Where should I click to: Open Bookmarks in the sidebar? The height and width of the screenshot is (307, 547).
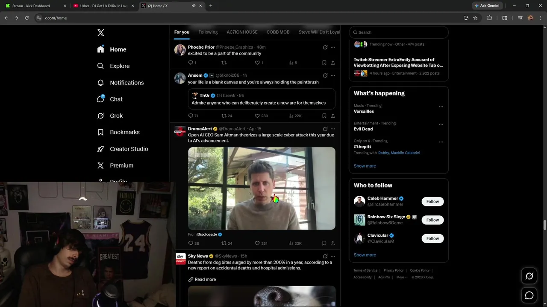click(x=119, y=132)
